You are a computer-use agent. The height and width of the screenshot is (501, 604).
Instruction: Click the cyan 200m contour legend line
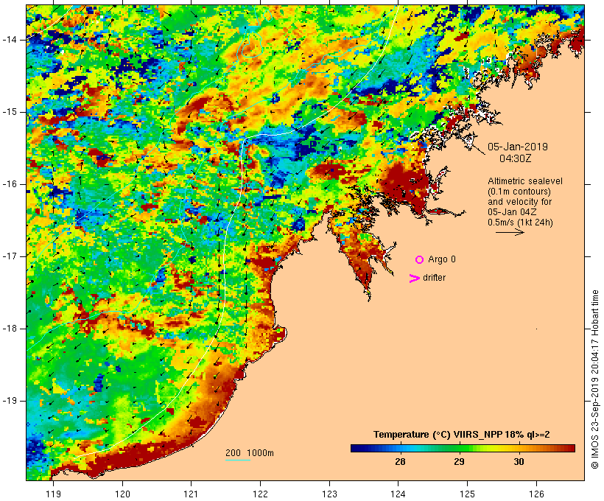(238, 460)
